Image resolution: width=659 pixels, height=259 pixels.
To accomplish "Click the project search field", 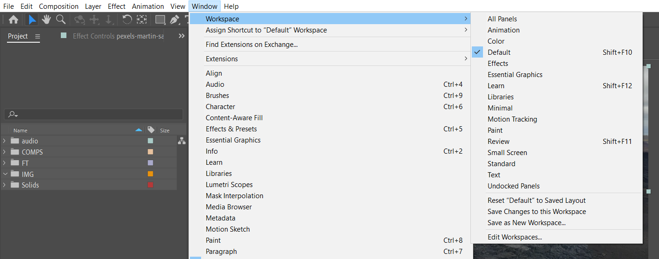I will pos(94,115).
